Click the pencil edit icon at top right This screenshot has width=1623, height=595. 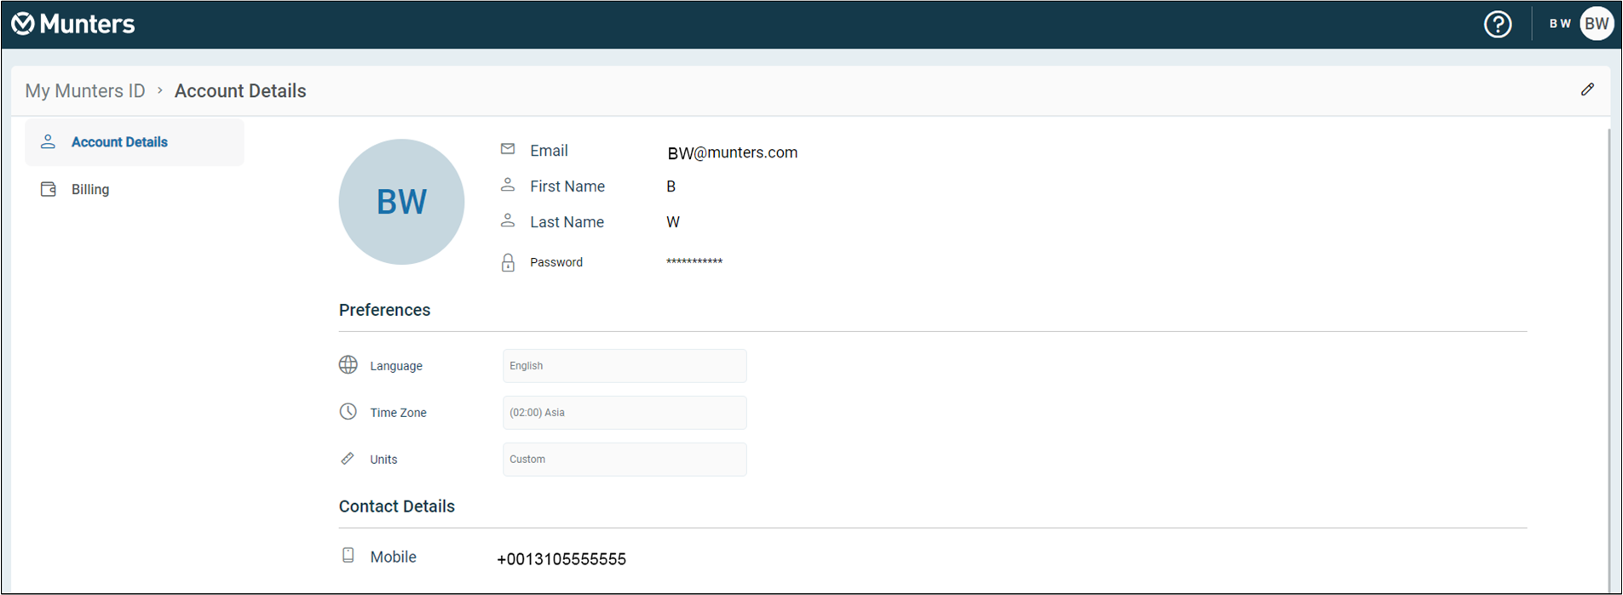pyautogui.click(x=1587, y=89)
